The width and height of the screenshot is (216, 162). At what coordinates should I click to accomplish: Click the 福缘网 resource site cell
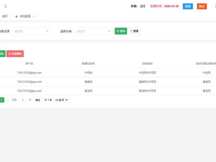[89, 82]
